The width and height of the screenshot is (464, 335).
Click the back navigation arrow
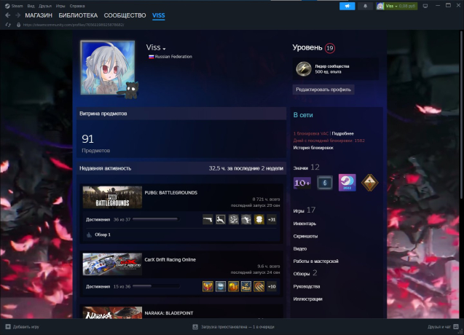tap(7, 15)
